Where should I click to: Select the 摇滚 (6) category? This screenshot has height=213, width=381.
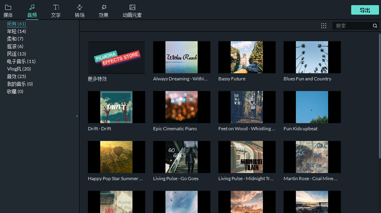(15, 46)
